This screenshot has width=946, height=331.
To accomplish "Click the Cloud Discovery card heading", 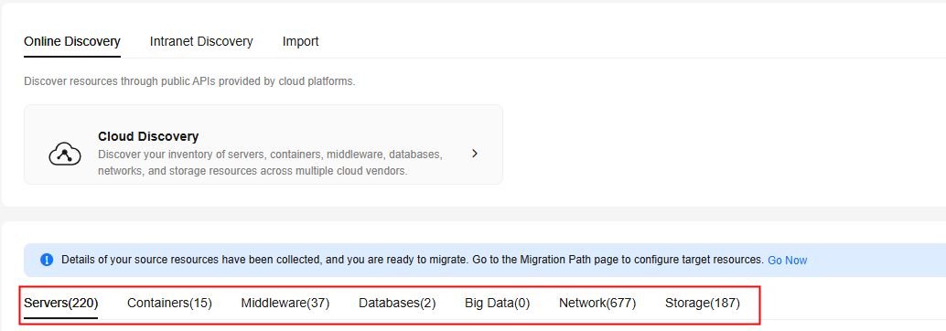I will pos(148,136).
